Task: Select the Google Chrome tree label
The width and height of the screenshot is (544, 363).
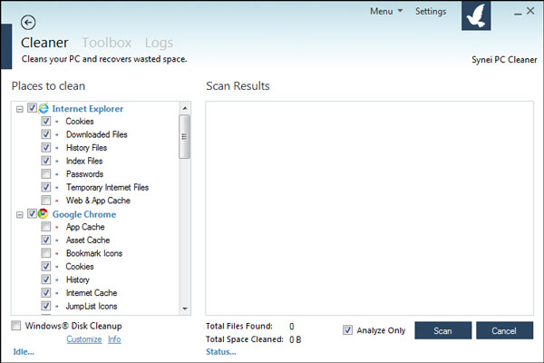Action: point(84,214)
